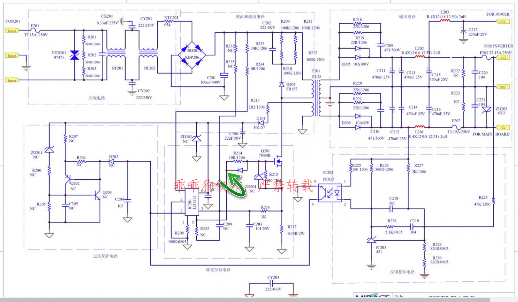The width and height of the screenshot is (518, 302).
Task: Select the ZD203 6V2 zener diode
Action: click(x=487, y=110)
